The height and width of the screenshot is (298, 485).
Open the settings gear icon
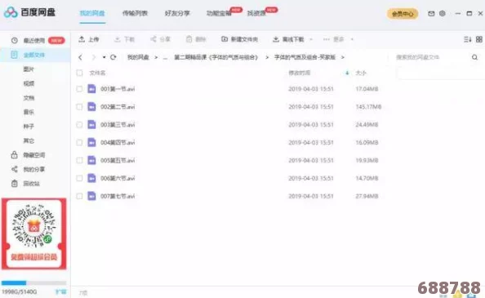[443, 13]
